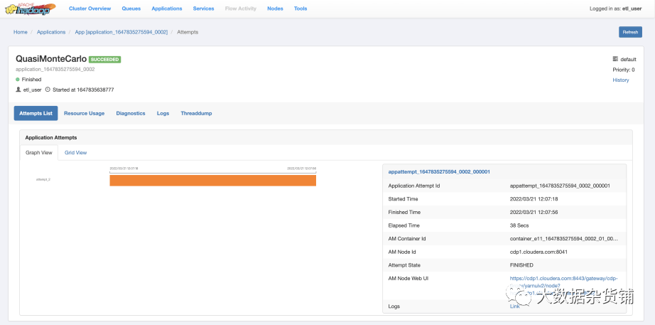Image resolution: width=655 pixels, height=325 pixels.
Task: Switch to Resource Usage tab
Action: [x=84, y=113]
